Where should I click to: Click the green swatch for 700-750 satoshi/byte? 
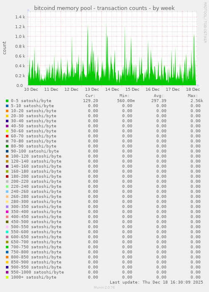point(7,247)
